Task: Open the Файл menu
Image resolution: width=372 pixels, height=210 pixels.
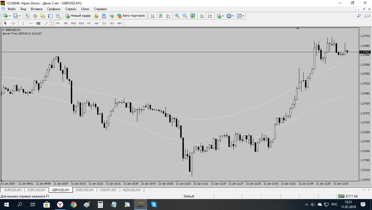Action: (x=11, y=9)
